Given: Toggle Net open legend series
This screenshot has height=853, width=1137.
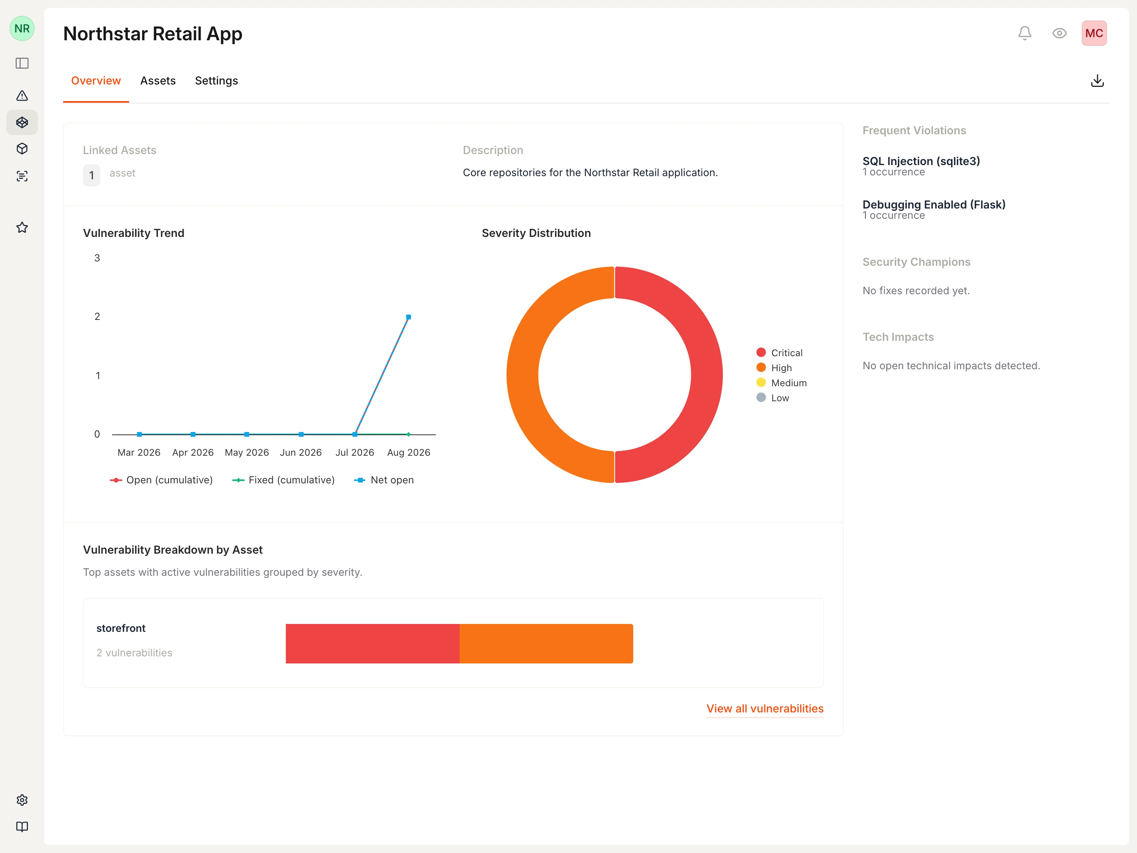Looking at the screenshot, I should [384, 480].
